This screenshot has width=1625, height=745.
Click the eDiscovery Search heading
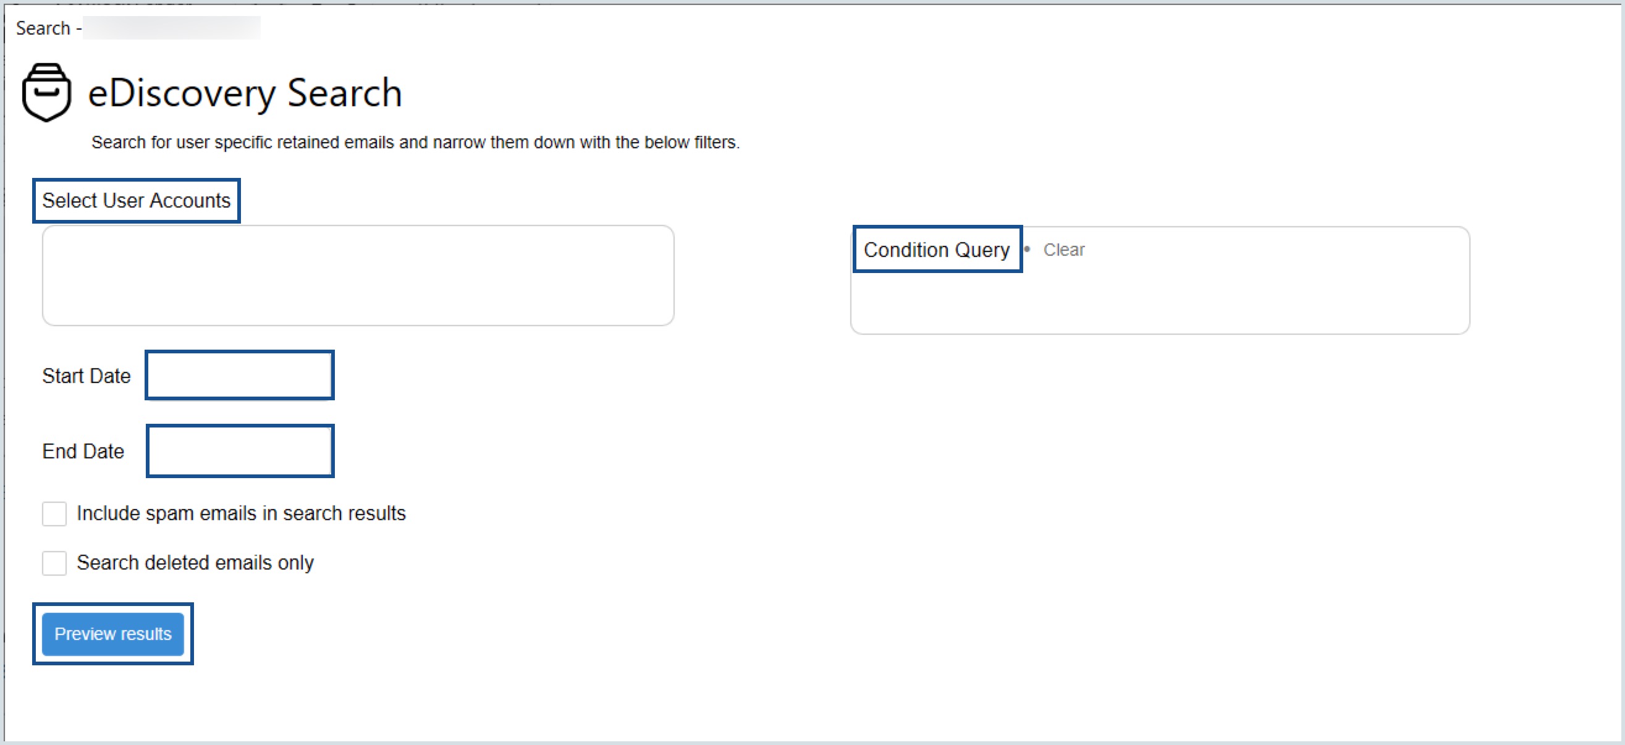245,93
